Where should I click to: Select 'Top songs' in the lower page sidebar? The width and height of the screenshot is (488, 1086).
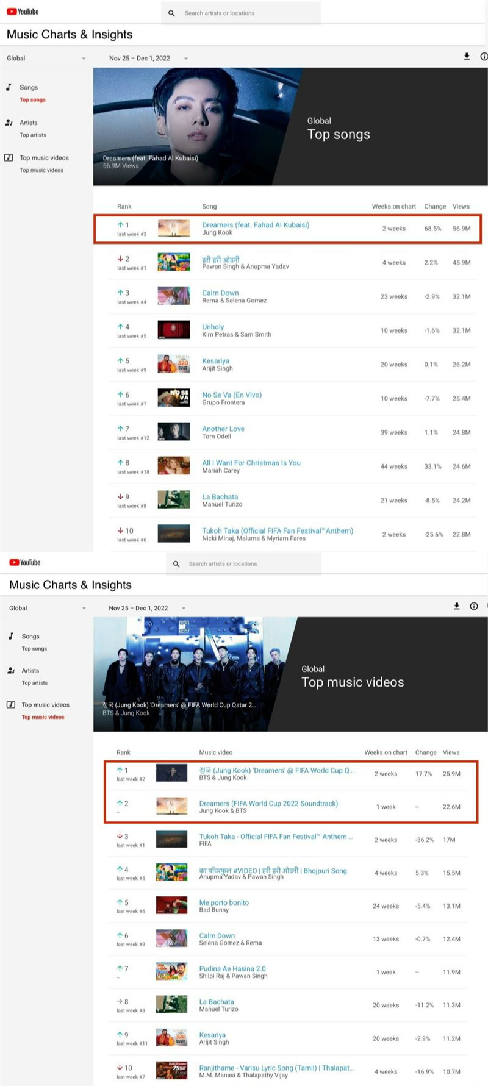point(34,649)
